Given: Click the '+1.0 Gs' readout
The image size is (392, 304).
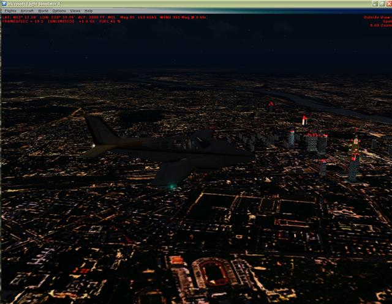Looking at the screenshot, I should point(86,21).
